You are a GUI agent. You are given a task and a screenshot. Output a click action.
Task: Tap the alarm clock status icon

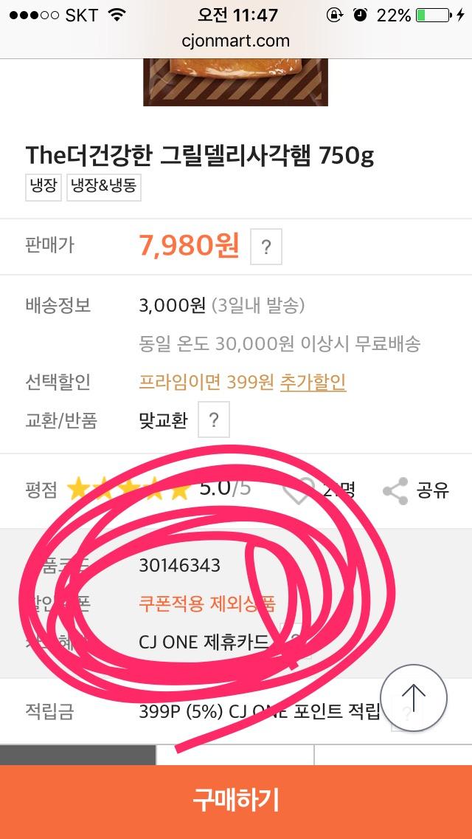(x=361, y=15)
